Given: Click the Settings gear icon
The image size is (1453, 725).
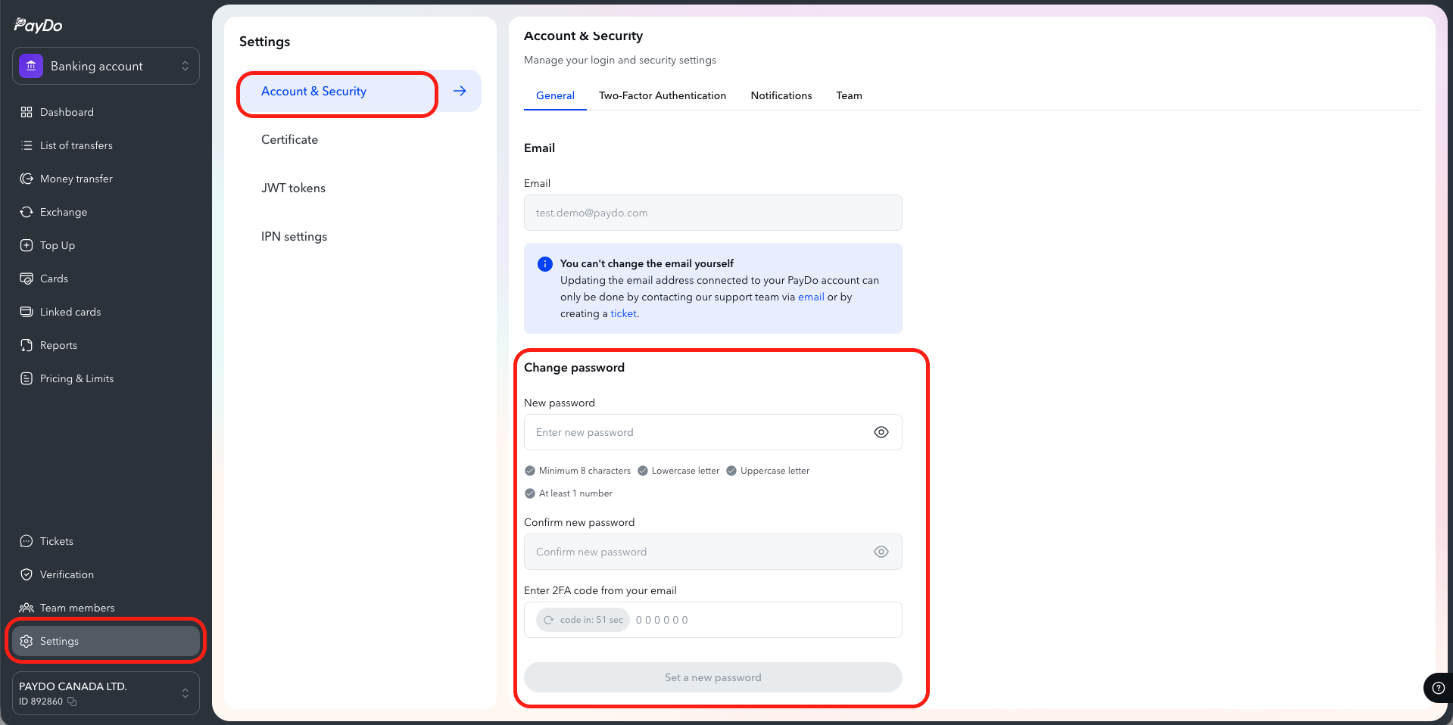Looking at the screenshot, I should tap(27, 641).
